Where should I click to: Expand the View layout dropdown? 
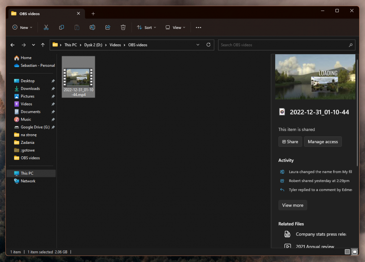(175, 27)
